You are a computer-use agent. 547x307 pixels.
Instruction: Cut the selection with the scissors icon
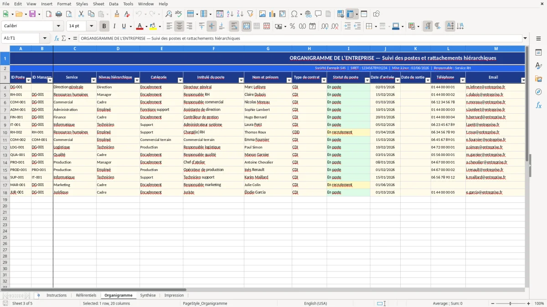tap(81, 14)
